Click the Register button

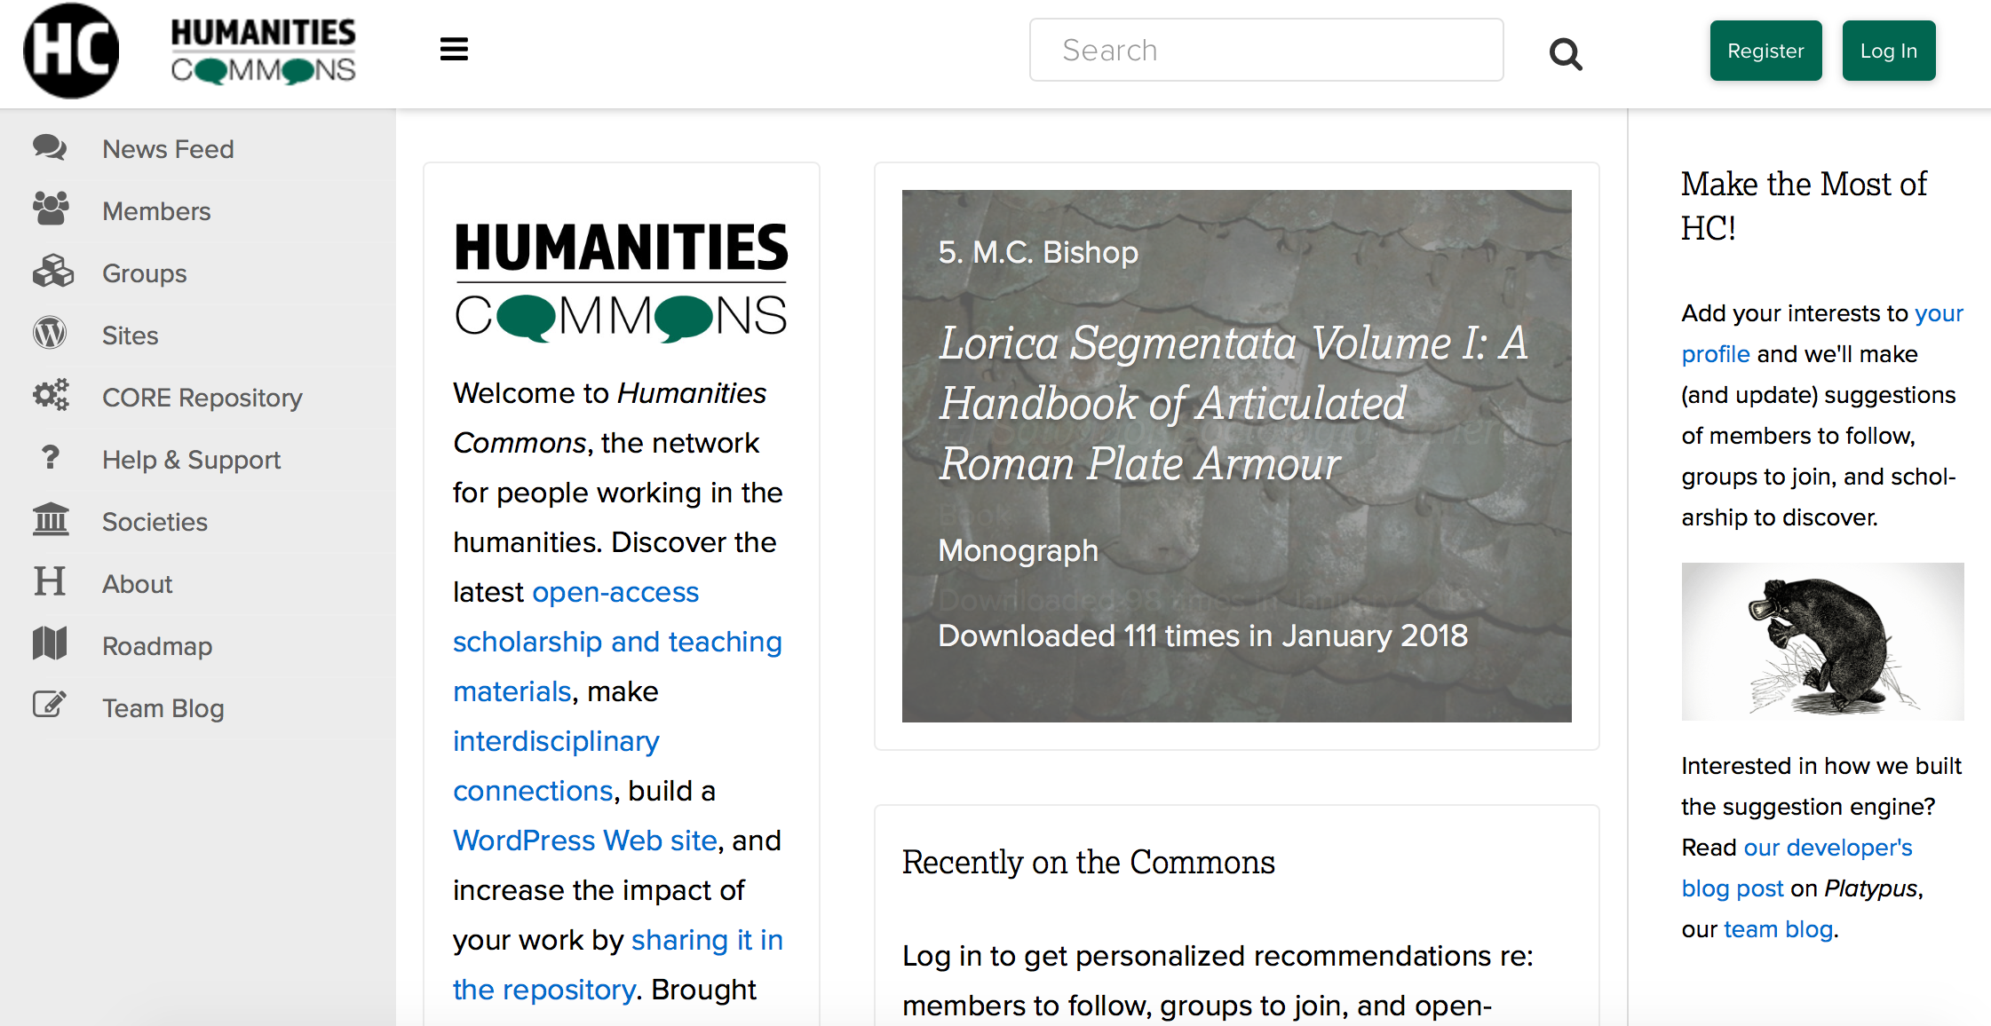point(1765,51)
